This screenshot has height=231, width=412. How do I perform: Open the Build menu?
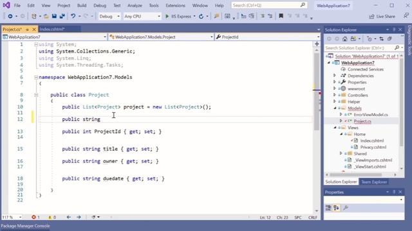tap(82, 5)
